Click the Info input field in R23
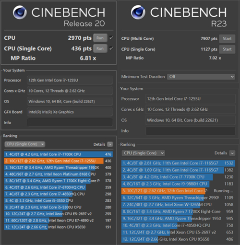Screen dimensions: 240x245 [x=191, y=131]
